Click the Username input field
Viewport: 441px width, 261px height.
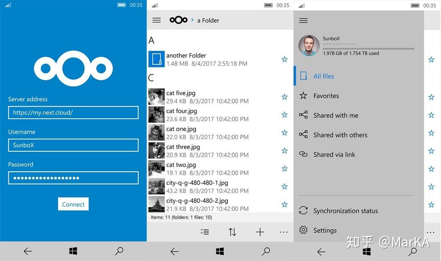pyautogui.click(x=73, y=145)
